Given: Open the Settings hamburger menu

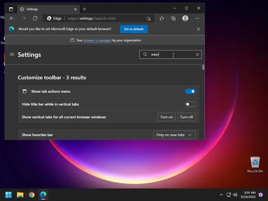Looking at the screenshot, I should tap(12, 54).
